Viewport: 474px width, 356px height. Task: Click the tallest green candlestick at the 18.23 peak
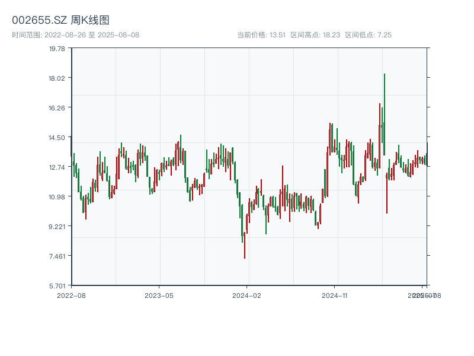(384, 115)
